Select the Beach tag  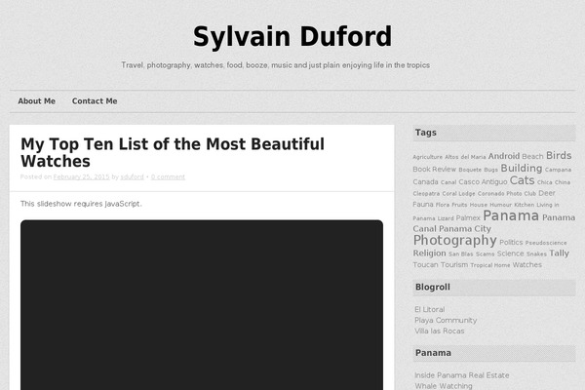tap(532, 156)
